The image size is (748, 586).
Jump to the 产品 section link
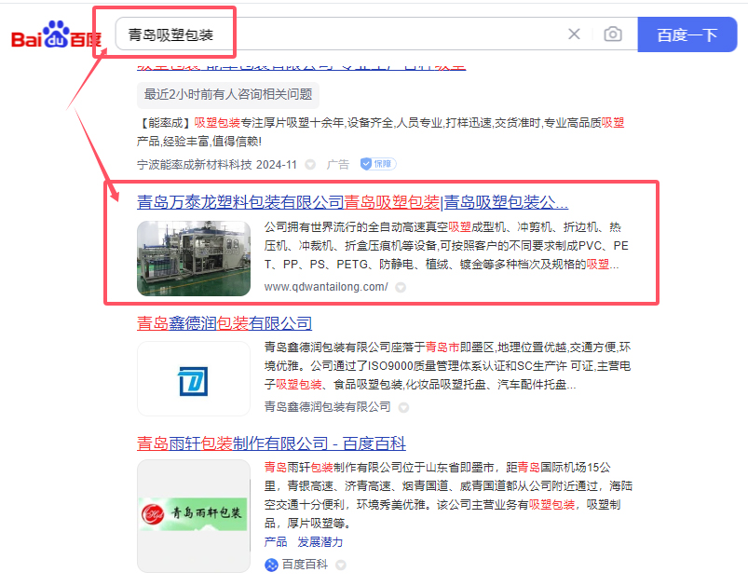(x=276, y=541)
